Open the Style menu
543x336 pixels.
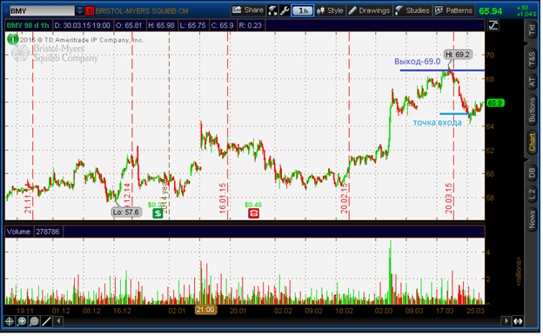pyautogui.click(x=331, y=10)
